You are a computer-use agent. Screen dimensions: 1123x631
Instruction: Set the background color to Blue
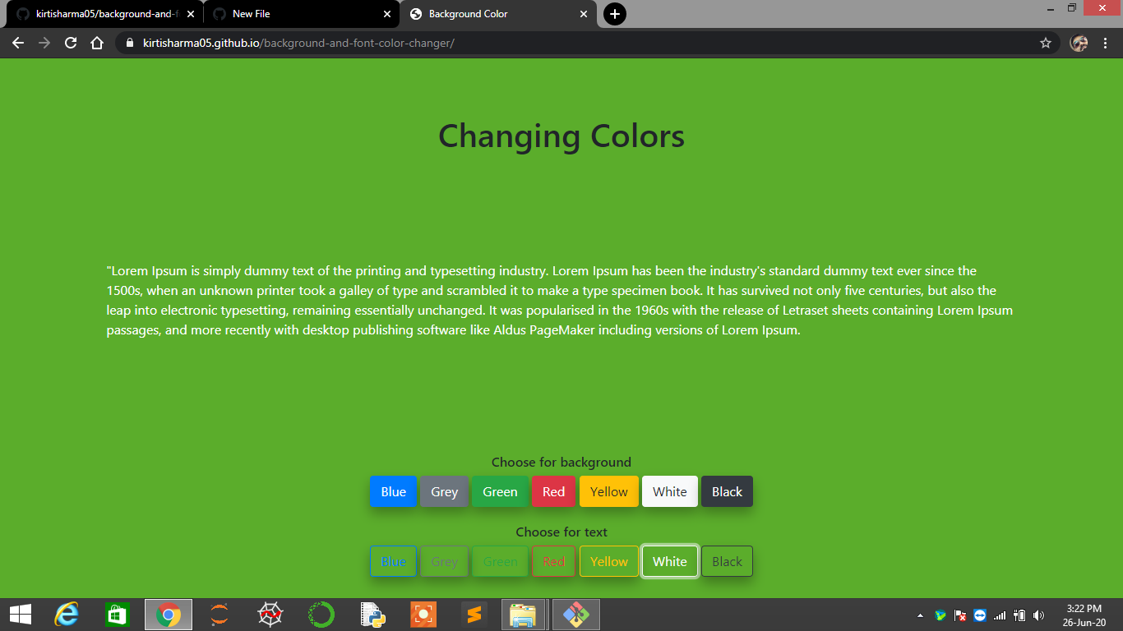(x=393, y=491)
